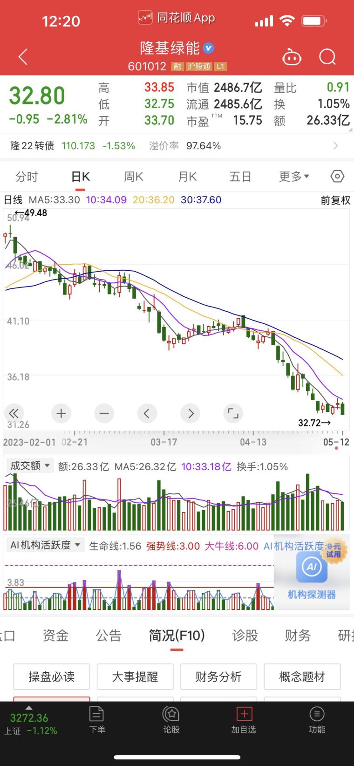Zoom out chart with minus icon
The image size is (354, 766).
pyautogui.click(x=104, y=413)
